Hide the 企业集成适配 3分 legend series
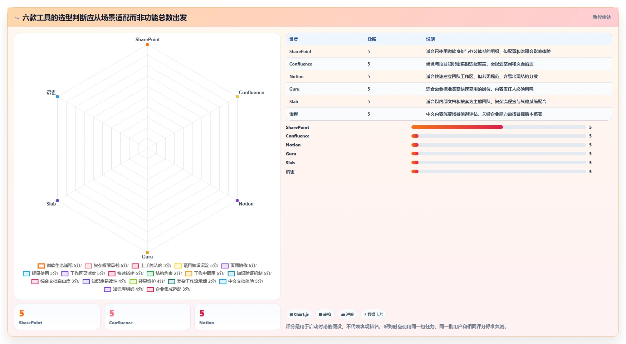Image resolution: width=626 pixels, height=344 pixels. (x=168, y=289)
